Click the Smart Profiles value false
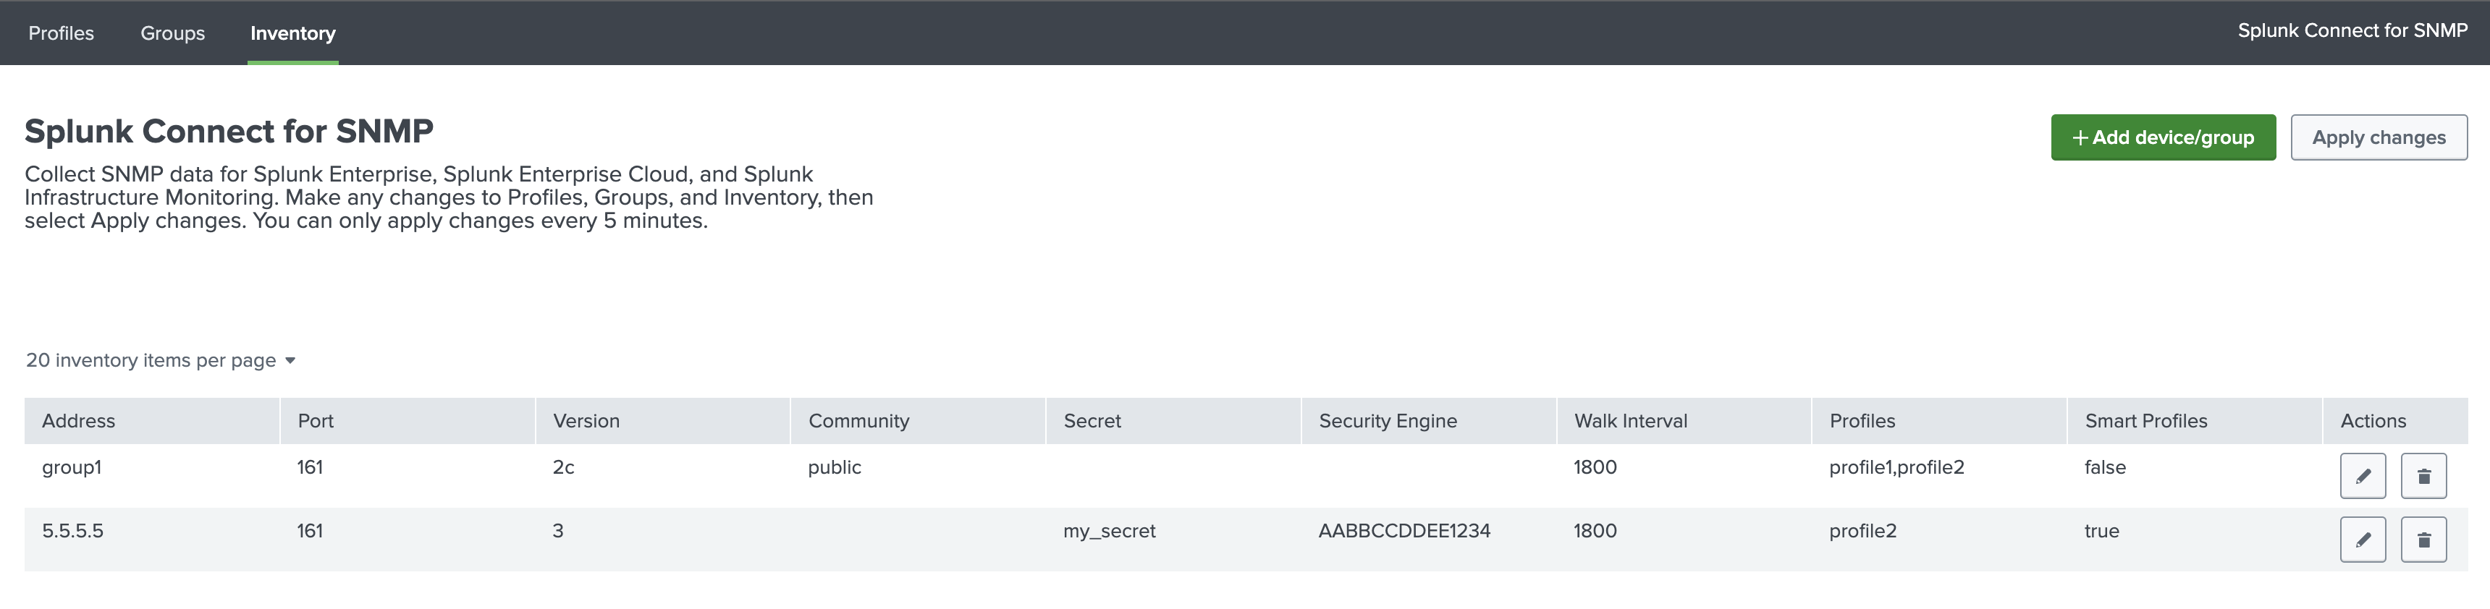This screenshot has width=2490, height=609. [x=2106, y=467]
